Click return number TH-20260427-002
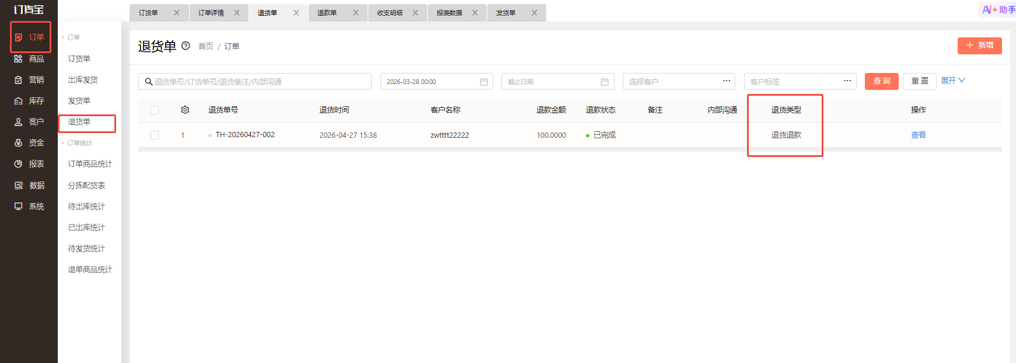 [245, 135]
